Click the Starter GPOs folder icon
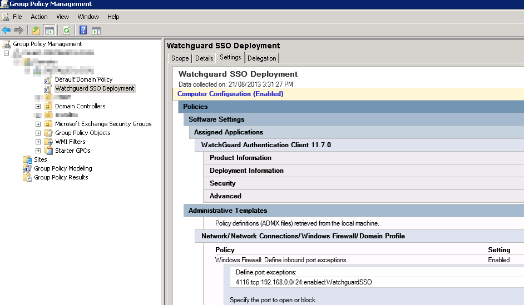 48,151
